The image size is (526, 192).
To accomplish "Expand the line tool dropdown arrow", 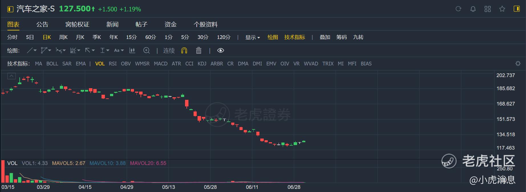I will coord(35,51).
